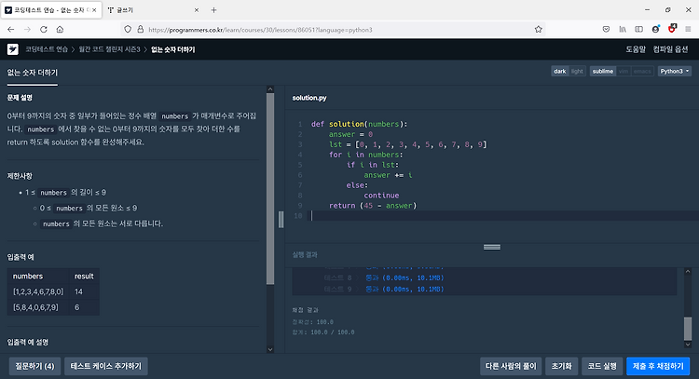This screenshot has width=699, height=379.
Task: Click the browser Forward arrow
Action: [x=27, y=30]
